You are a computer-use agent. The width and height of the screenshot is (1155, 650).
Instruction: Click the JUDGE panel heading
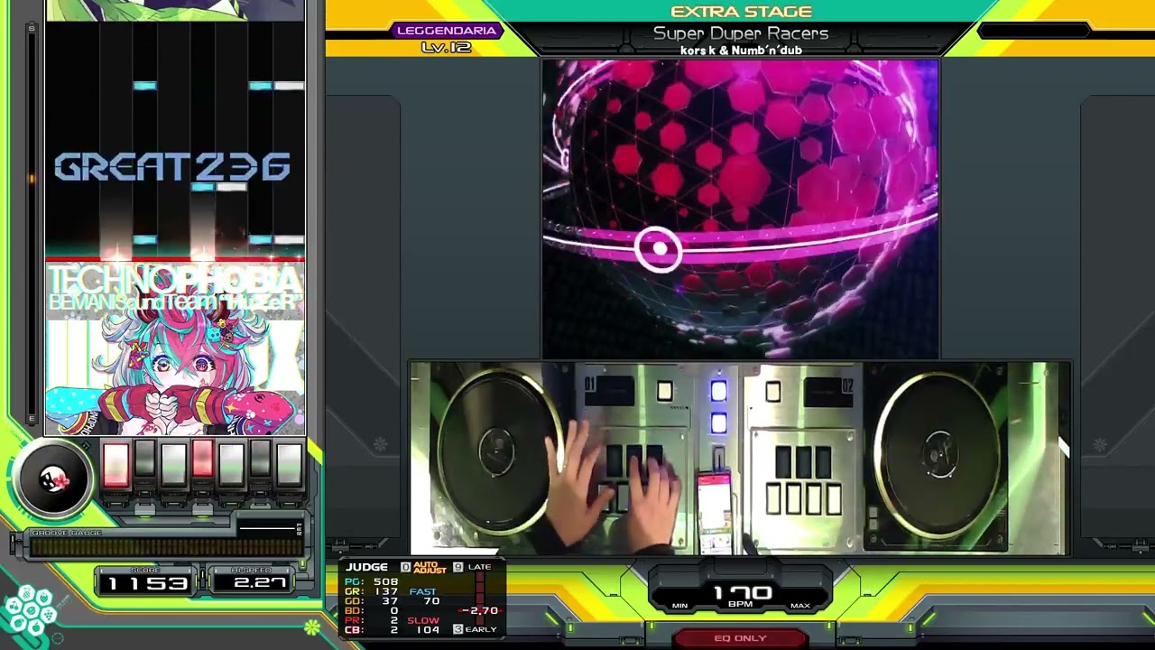366,567
